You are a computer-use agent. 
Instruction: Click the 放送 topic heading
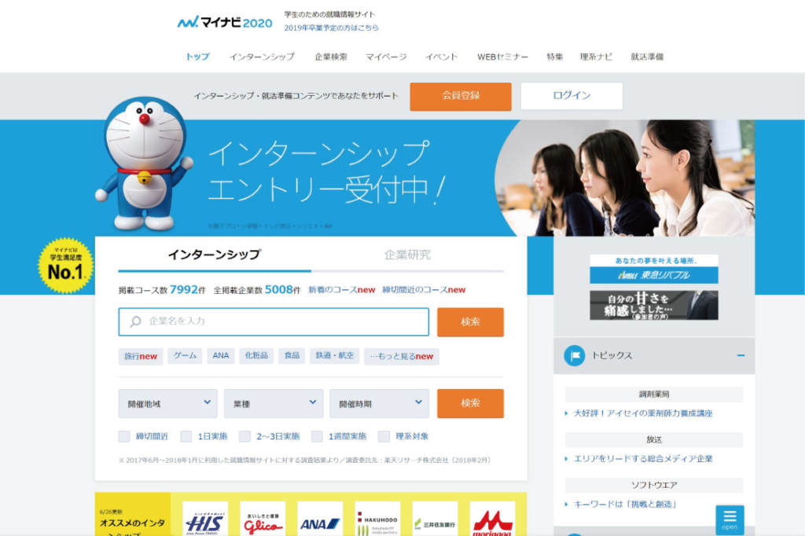654,439
